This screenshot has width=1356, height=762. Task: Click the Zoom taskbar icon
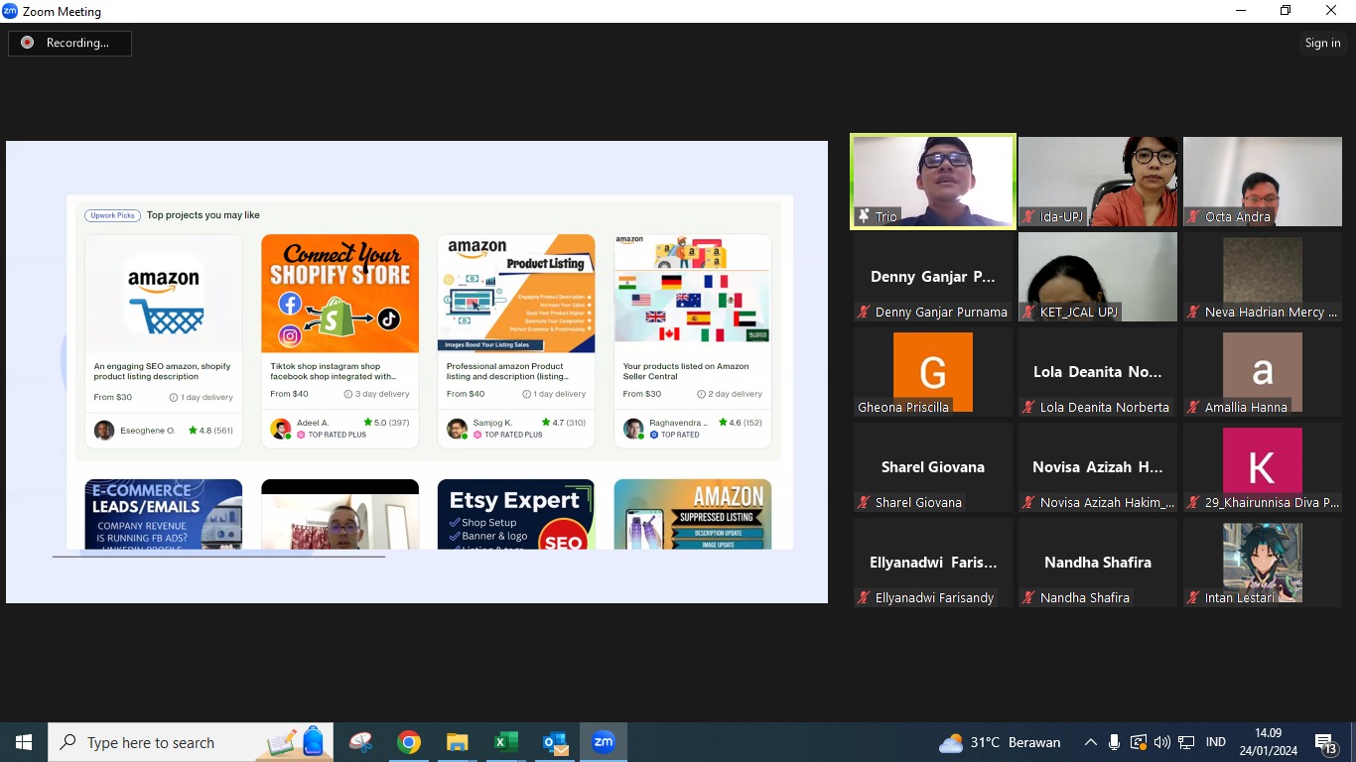point(604,742)
